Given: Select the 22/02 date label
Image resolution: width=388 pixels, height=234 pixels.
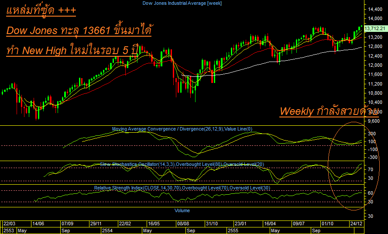Looking at the screenshot, I should pyautogui.click(x=125, y=224).
